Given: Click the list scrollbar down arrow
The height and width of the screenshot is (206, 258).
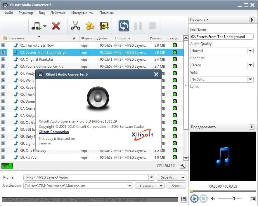Looking at the screenshot, I should [x=186, y=158].
